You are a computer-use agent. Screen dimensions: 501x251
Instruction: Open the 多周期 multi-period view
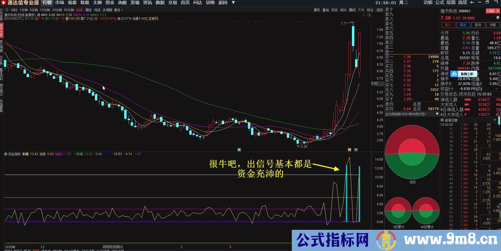click(x=107, y=10)
